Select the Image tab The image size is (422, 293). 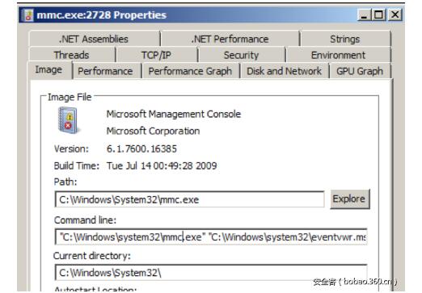49,70
